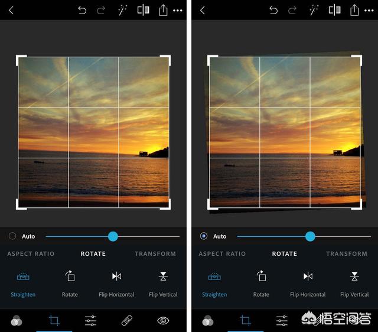Screen dimensions: 378x332
Task: Open share export in right screen
Action: point(354,11)
